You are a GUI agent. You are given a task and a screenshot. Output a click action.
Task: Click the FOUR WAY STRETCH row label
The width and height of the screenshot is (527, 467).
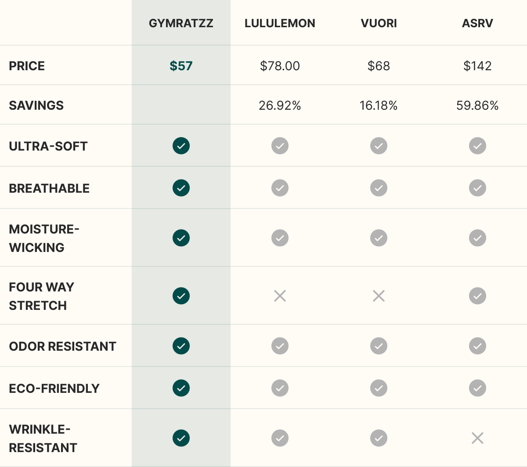point(41,296)
